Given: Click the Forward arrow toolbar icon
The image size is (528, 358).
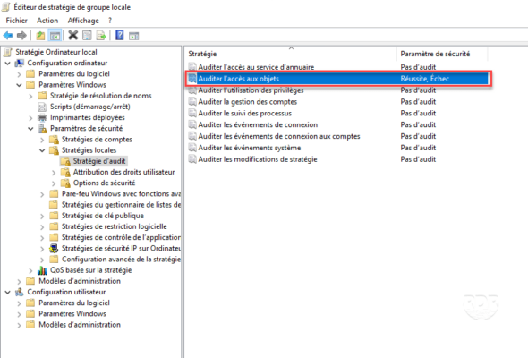Looking at the screenshot, I should [x=21, y=36].
